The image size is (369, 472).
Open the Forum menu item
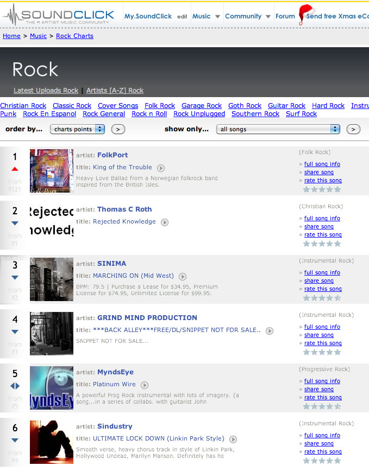point(285,16)
